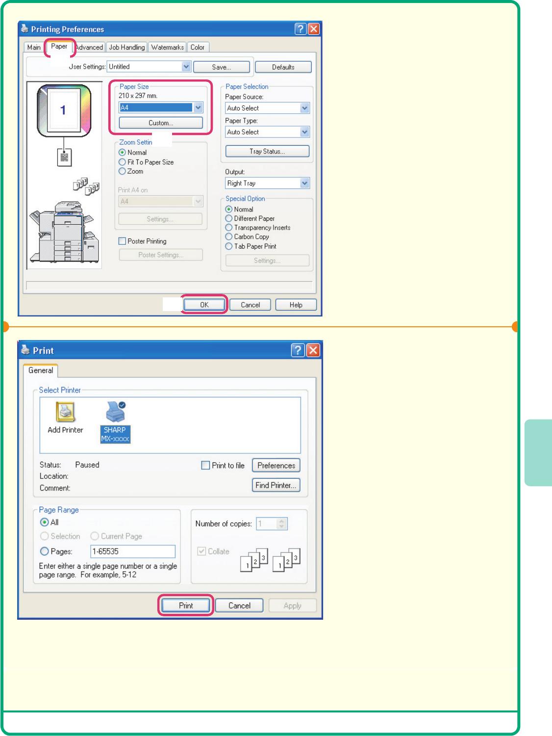
Task: Click the copier machine illustration
Action: pos(64,232)
